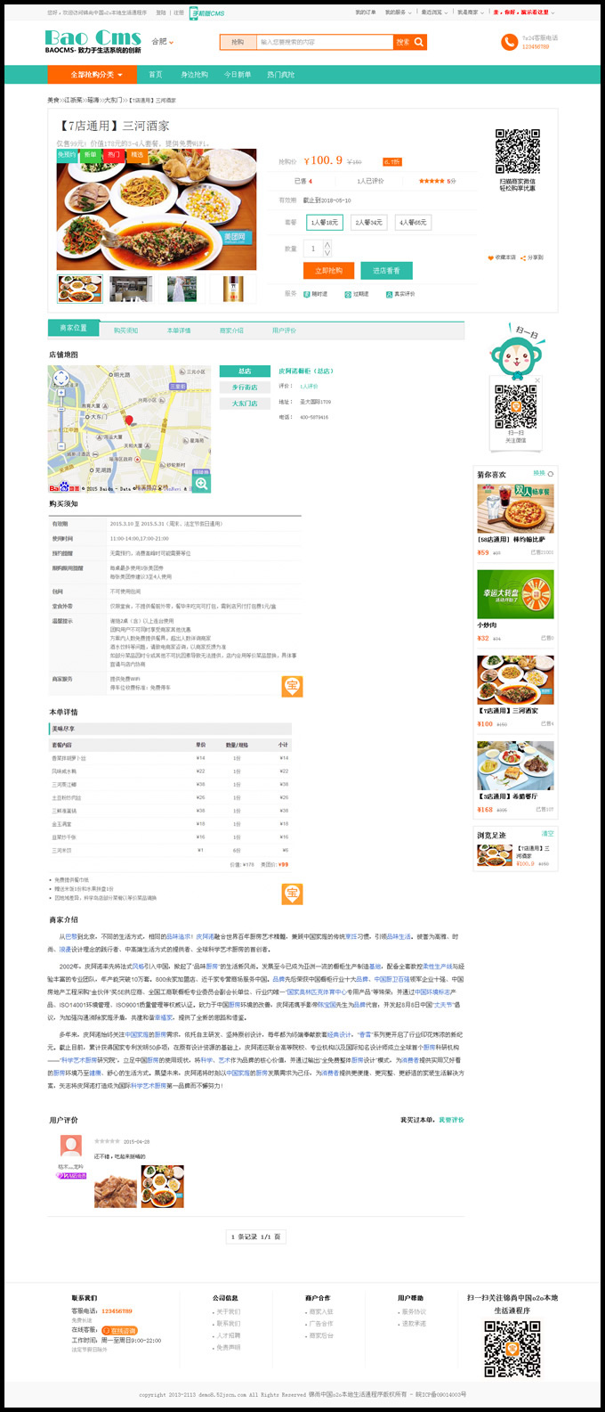The height and width of the screenshot is (1412, 605).
Task: Click the reviewer avatar image
Action: coord(71,1147)
